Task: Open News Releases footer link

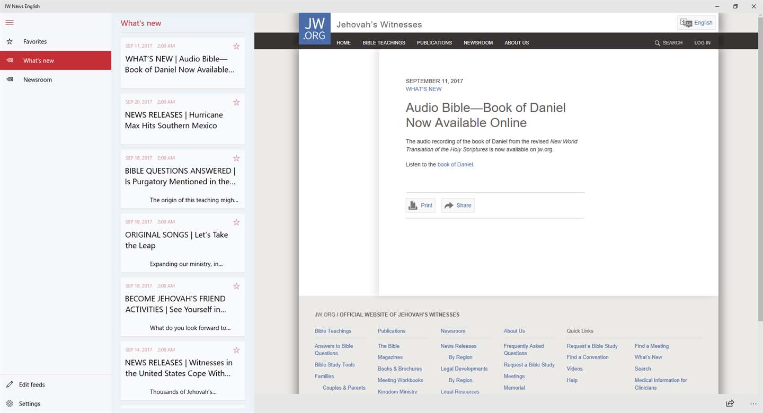Action: point(458,346)
